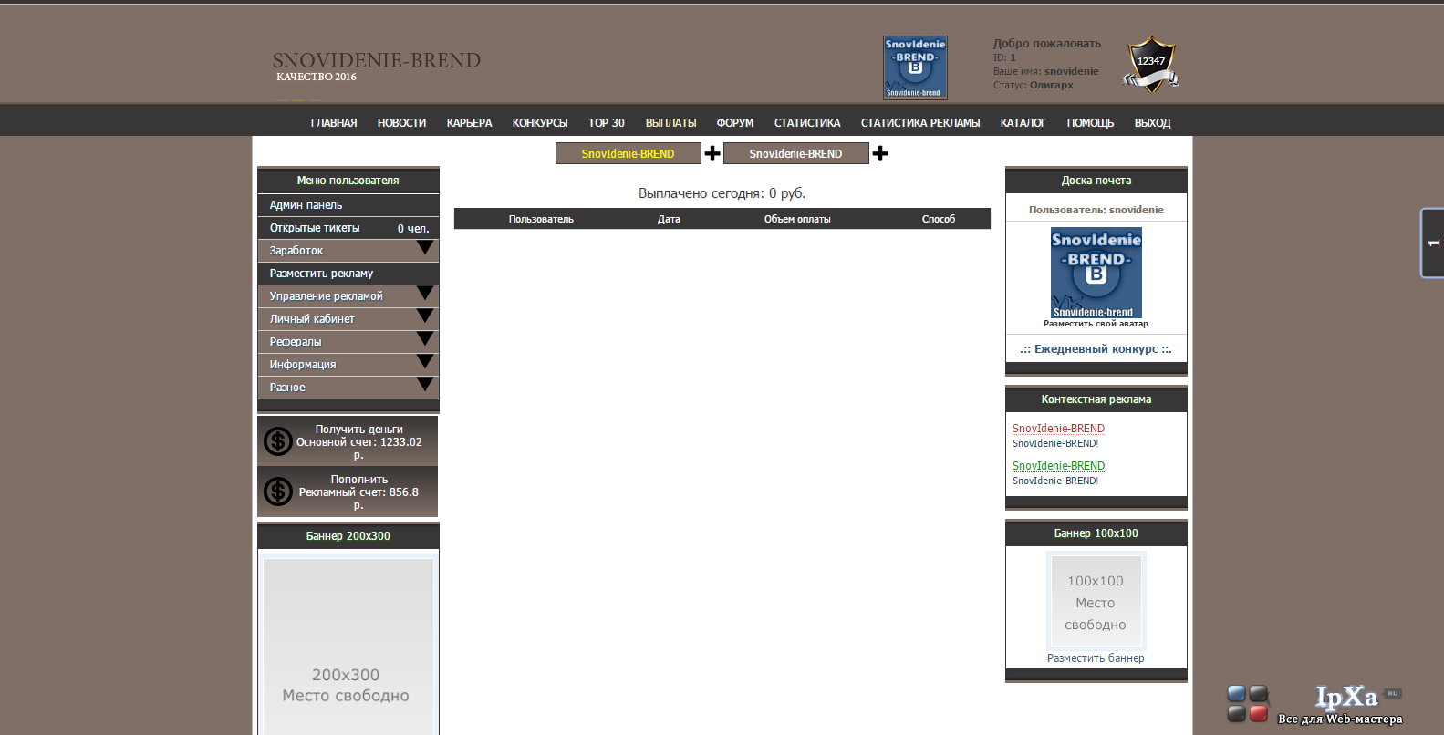Image resolution: width=1444 pixels, height=735 pixels.
Task: Open Открытые тикеты in the user menu
Action: point(348,228)
